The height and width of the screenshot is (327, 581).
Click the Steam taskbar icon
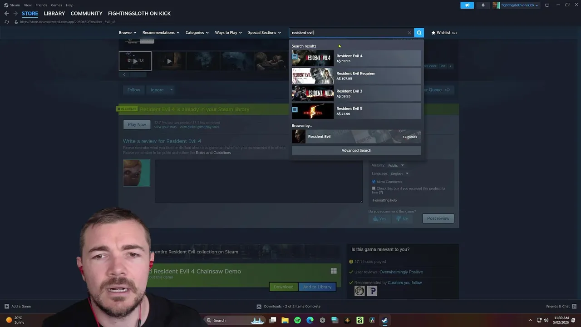point(384,320)
